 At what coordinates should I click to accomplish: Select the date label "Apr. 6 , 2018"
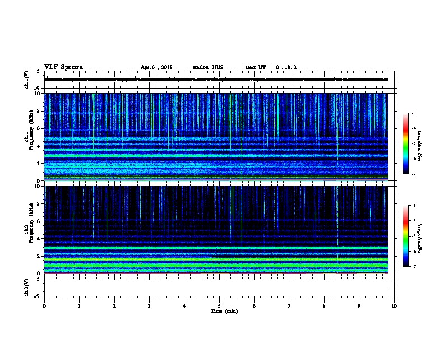point(156,67)
